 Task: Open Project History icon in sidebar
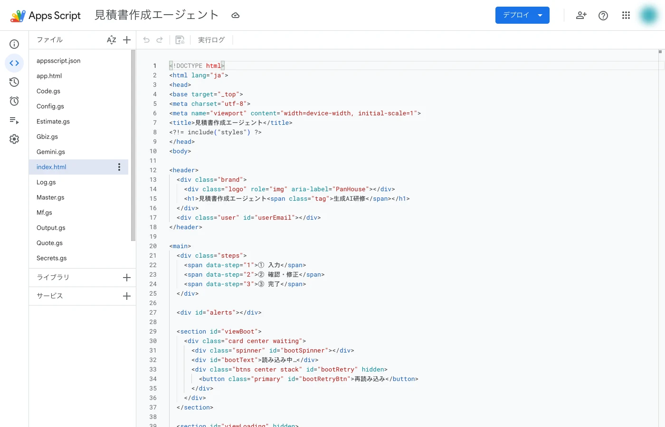point(14,82)
